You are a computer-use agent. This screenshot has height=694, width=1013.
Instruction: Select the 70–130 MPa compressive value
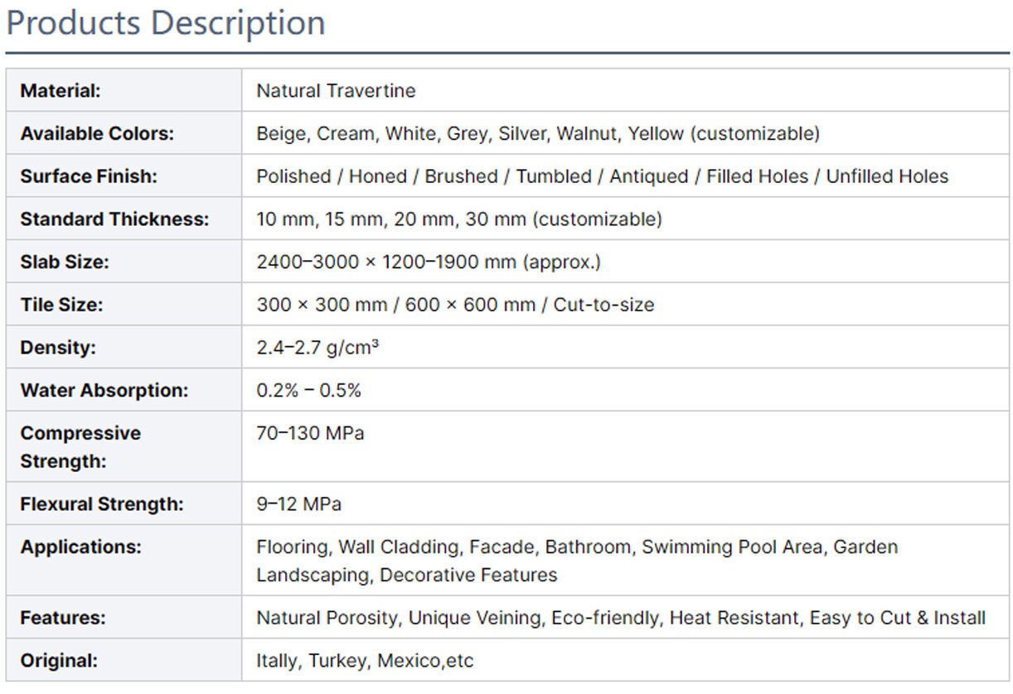(x=310, y=433)
